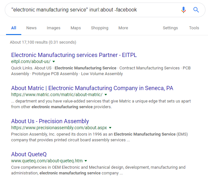Expand dropdown arrow next to precisionassembly.com URL
This screenshot has height=183, width=208.
coord(110,128)
